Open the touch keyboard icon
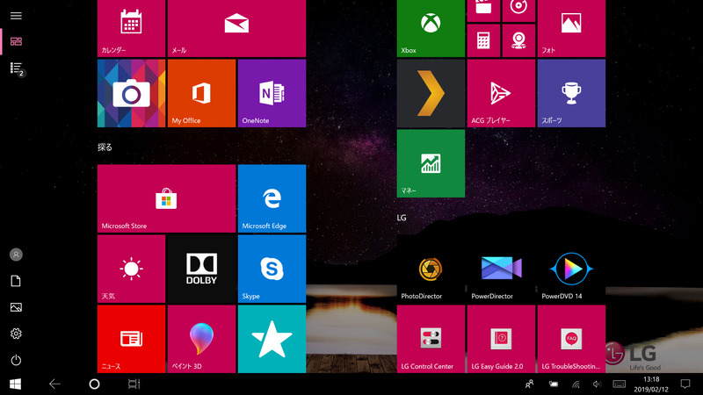Viewport: 703px width, 395px height. (620, 384)
